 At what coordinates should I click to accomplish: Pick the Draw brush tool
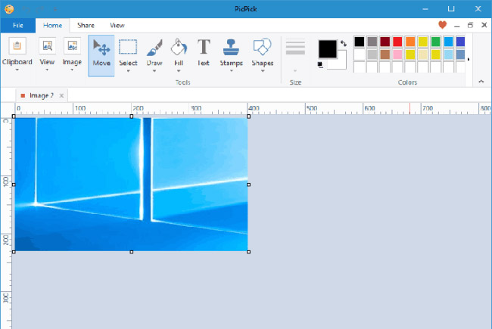pos(154,48)
